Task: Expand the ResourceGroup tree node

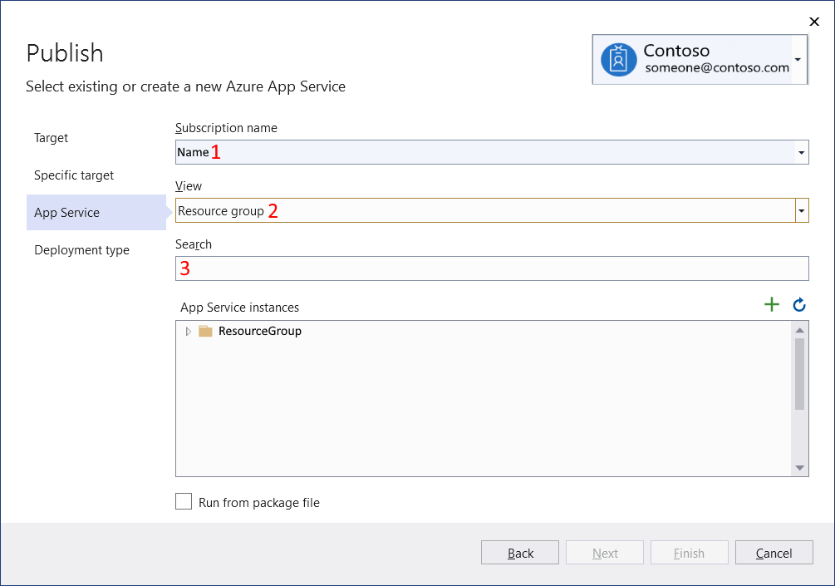Action: [x=188, y=330]
